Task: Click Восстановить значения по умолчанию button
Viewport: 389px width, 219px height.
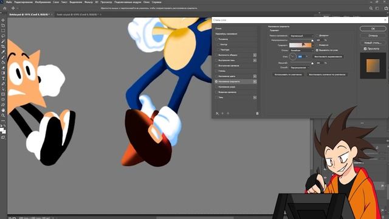Action: pyautogui.click(x=327, y=74)
